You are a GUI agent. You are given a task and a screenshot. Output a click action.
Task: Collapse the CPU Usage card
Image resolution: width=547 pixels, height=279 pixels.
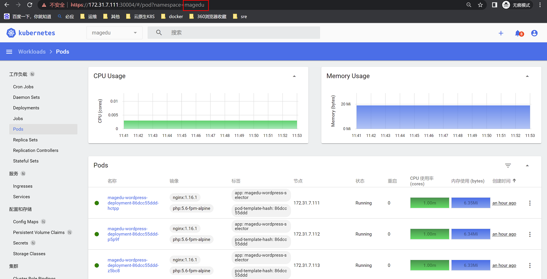point(294,76)
